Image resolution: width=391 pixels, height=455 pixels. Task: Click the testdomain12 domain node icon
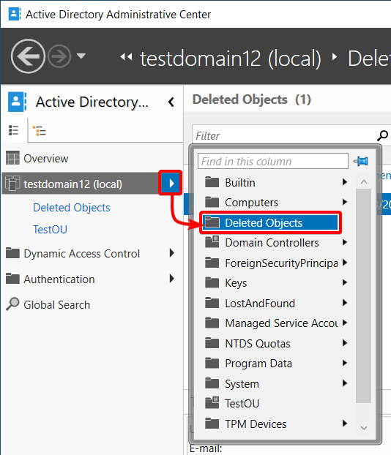(12, 184)
